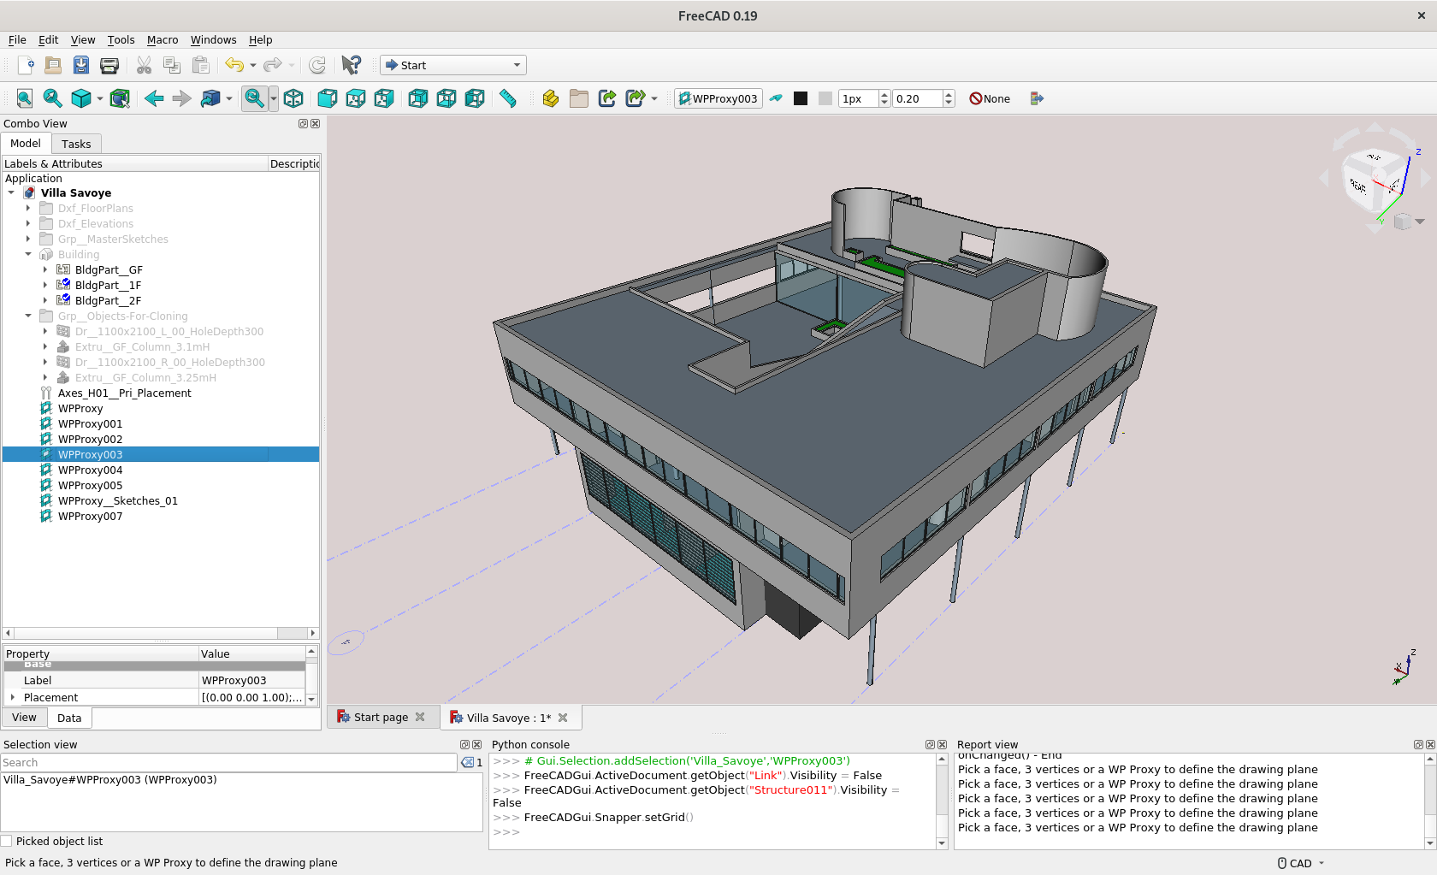Save the document with the Save icon
1437x875 pixels.
point(81,65)
